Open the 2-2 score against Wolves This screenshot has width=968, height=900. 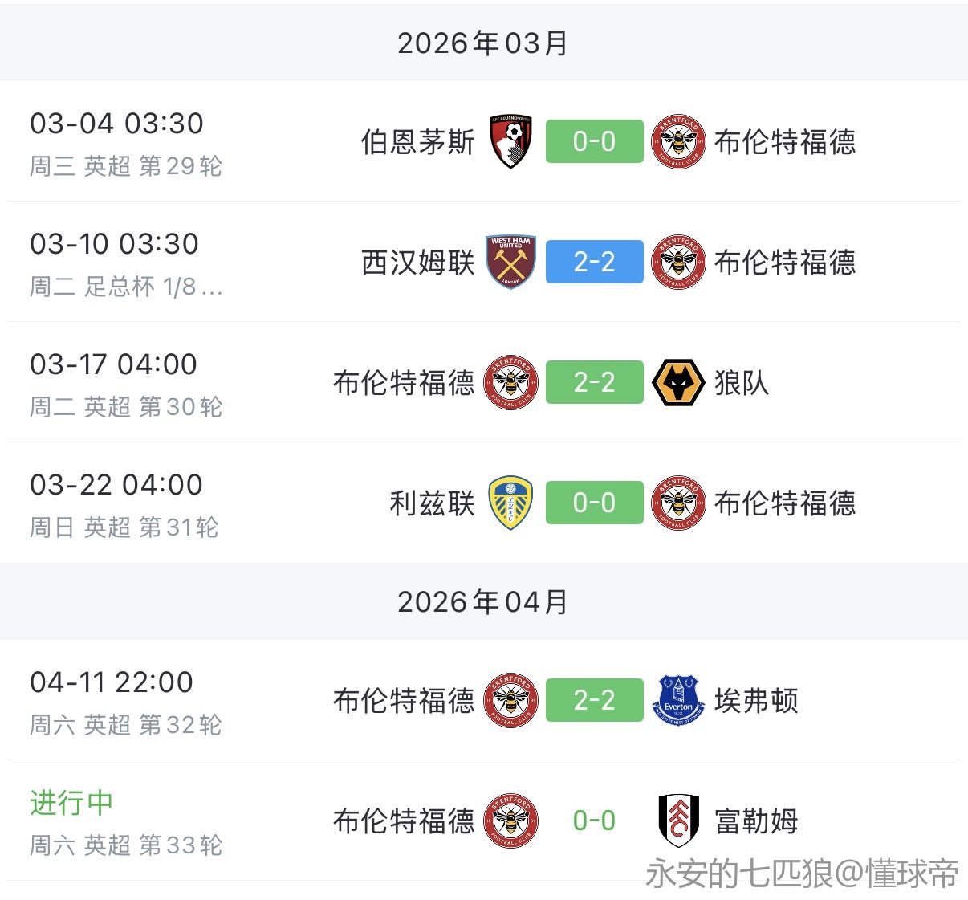594,382
